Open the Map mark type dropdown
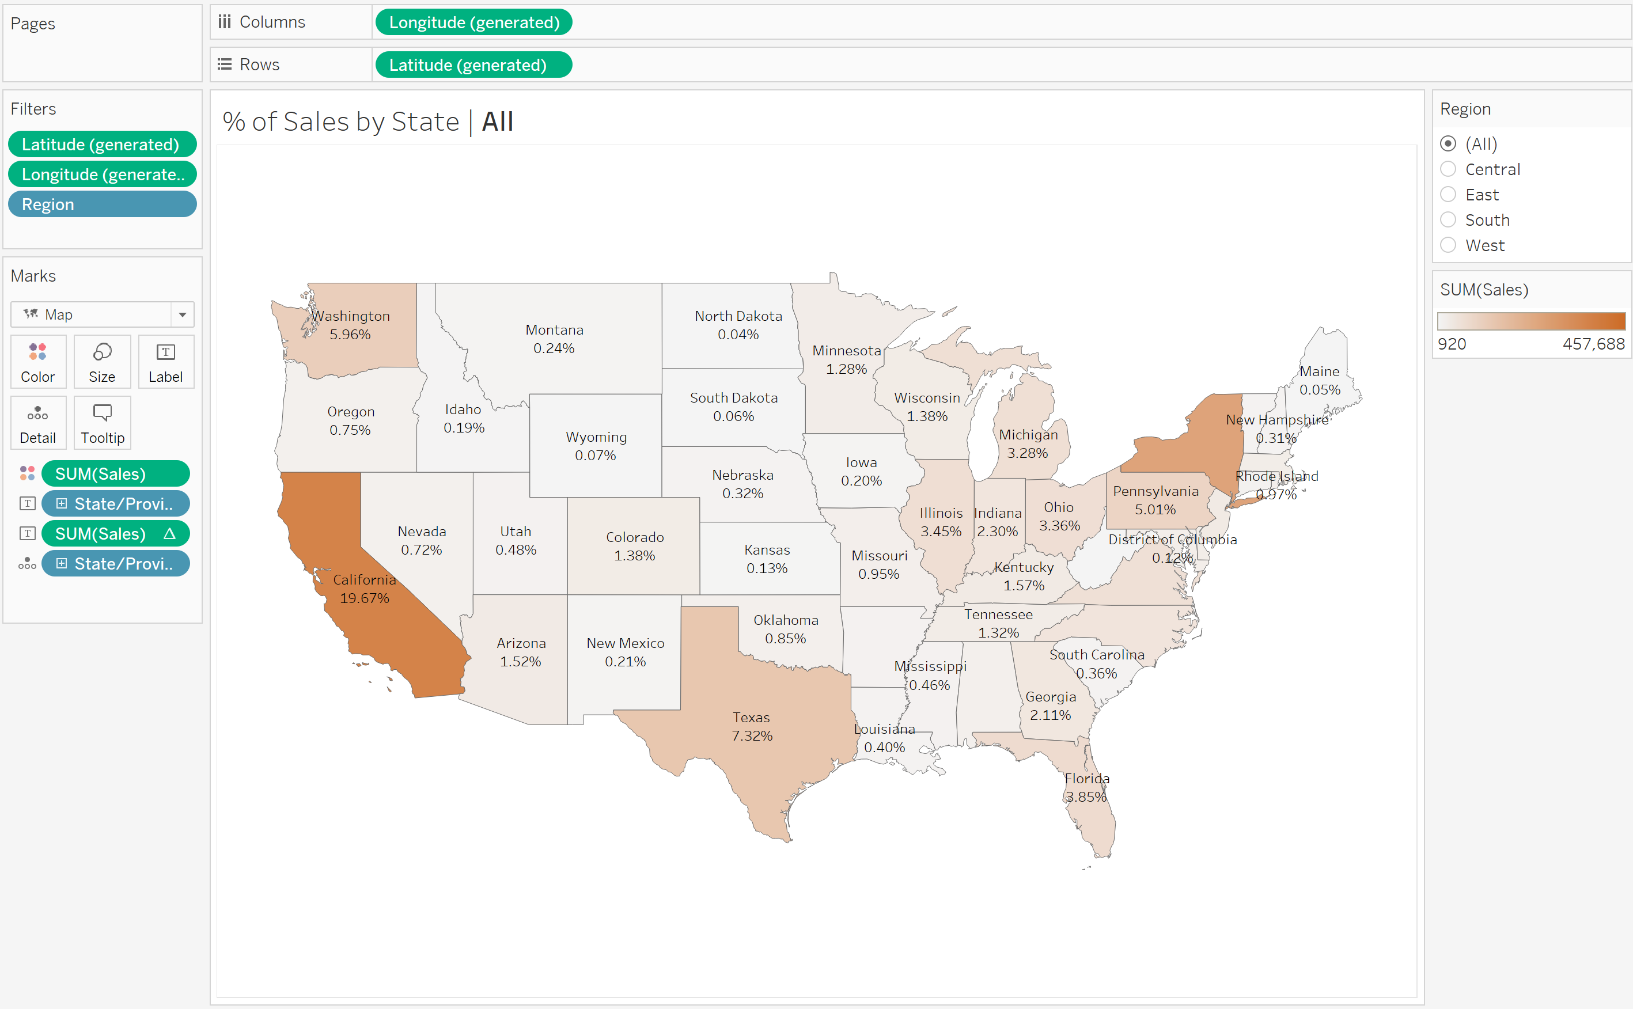The width and height of the screenshot is (1633, 1009). coord(181,314)
